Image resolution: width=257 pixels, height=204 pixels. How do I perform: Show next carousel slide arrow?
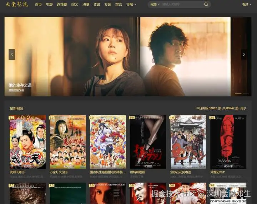pyautogui.click(x=244, y=54)
